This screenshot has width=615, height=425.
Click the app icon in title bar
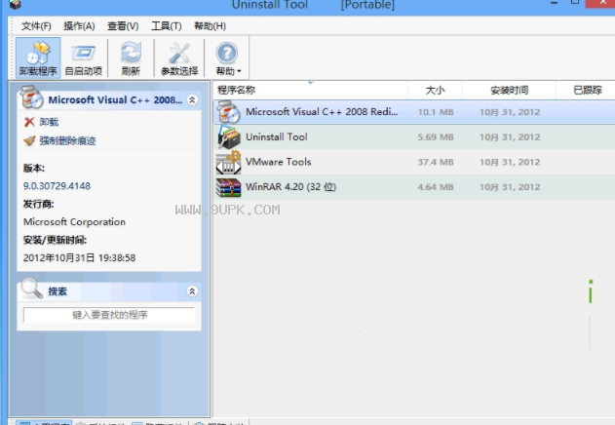[x=16, y=4]
